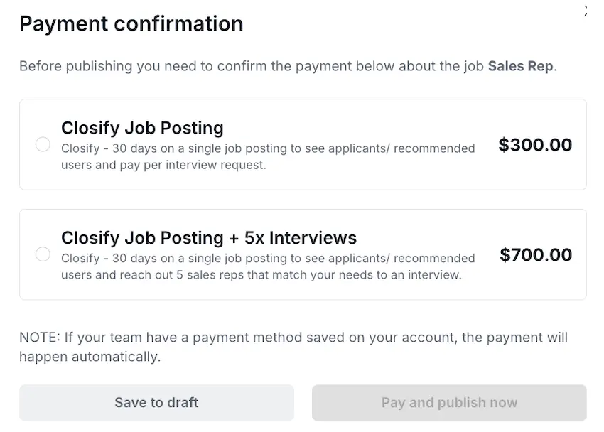Click the "Closify Job Posting" plan title
This screenshot has height=432, width=604.
pyautogui.click(x=142, y=128)
